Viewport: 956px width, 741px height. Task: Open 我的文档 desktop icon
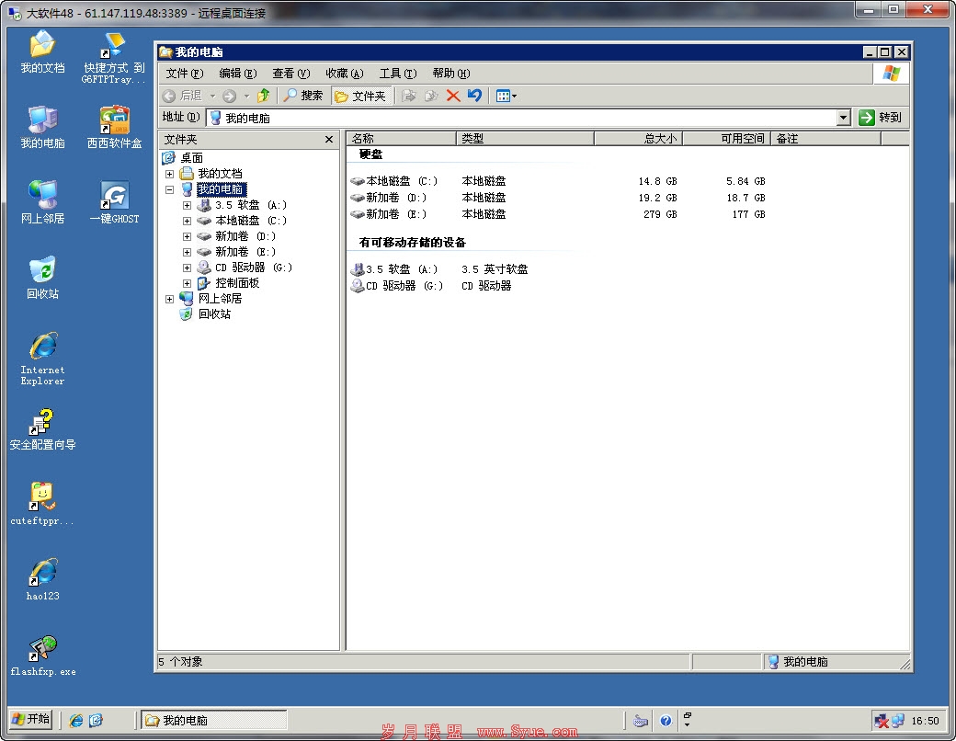42,51
